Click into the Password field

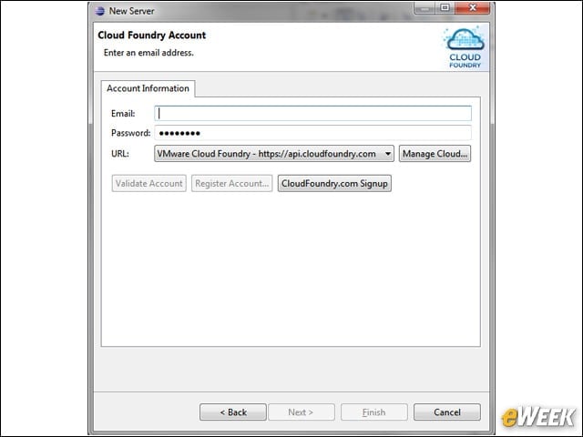[x=312, y=133]
